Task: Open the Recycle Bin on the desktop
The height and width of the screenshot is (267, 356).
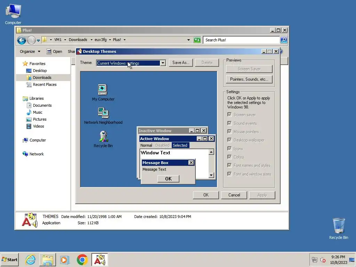Action: click(339, 228)
